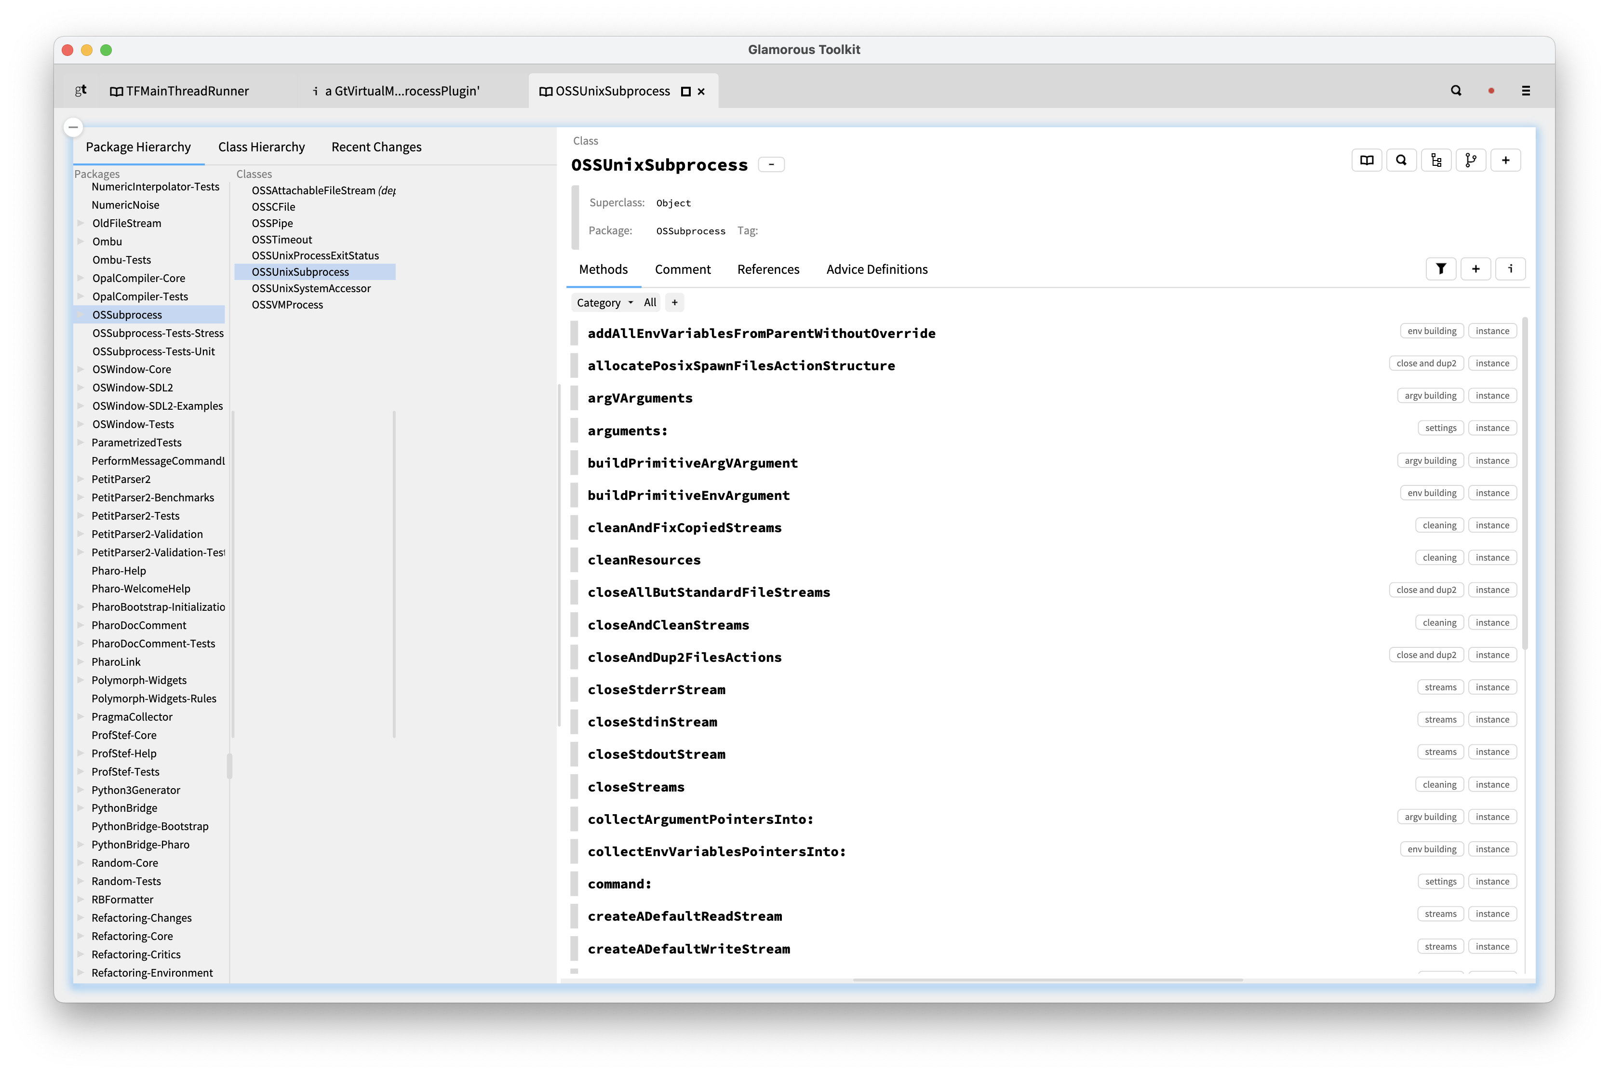The width and height of the screenshot is (1609, 1074).
Task: Click the methods filter funnel icon
Action: point(1441,269)
